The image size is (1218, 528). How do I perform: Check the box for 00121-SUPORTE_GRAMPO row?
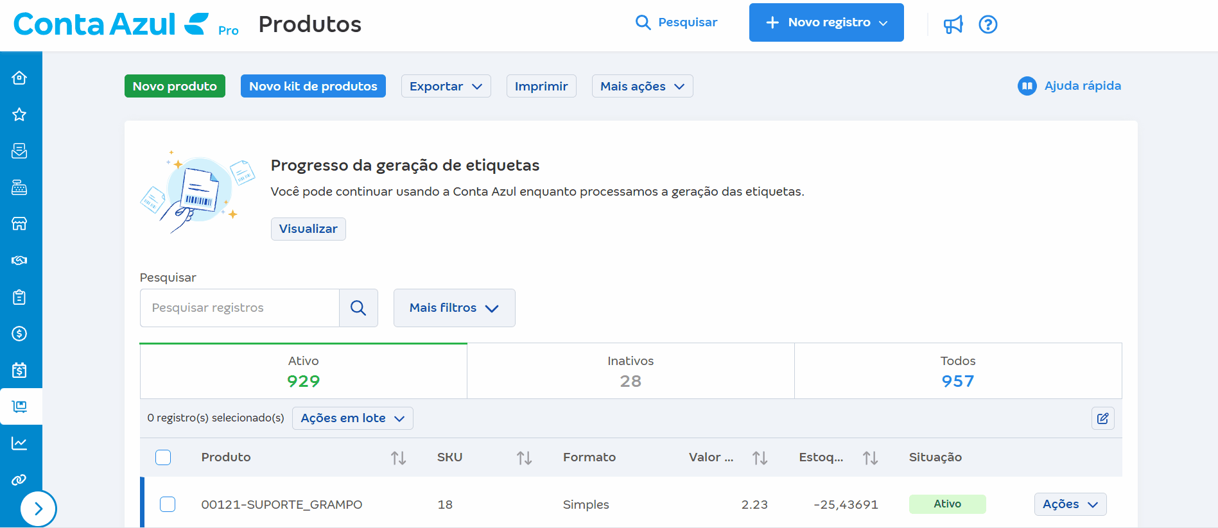tap(168, 504)
